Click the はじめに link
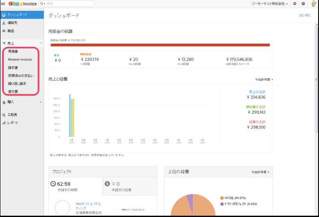The height and width of the screenshot is (217, 319). pyautogui.click(x=305, y=15)
